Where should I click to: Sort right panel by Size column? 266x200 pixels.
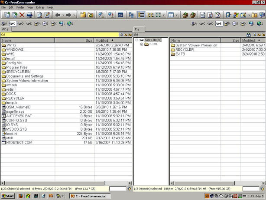tap(231, 40)
